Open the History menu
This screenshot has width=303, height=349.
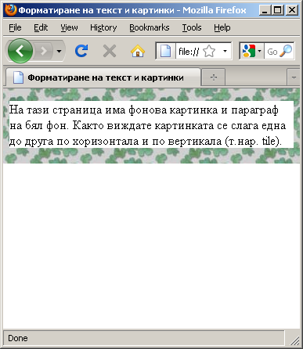[x=103, y=27]
